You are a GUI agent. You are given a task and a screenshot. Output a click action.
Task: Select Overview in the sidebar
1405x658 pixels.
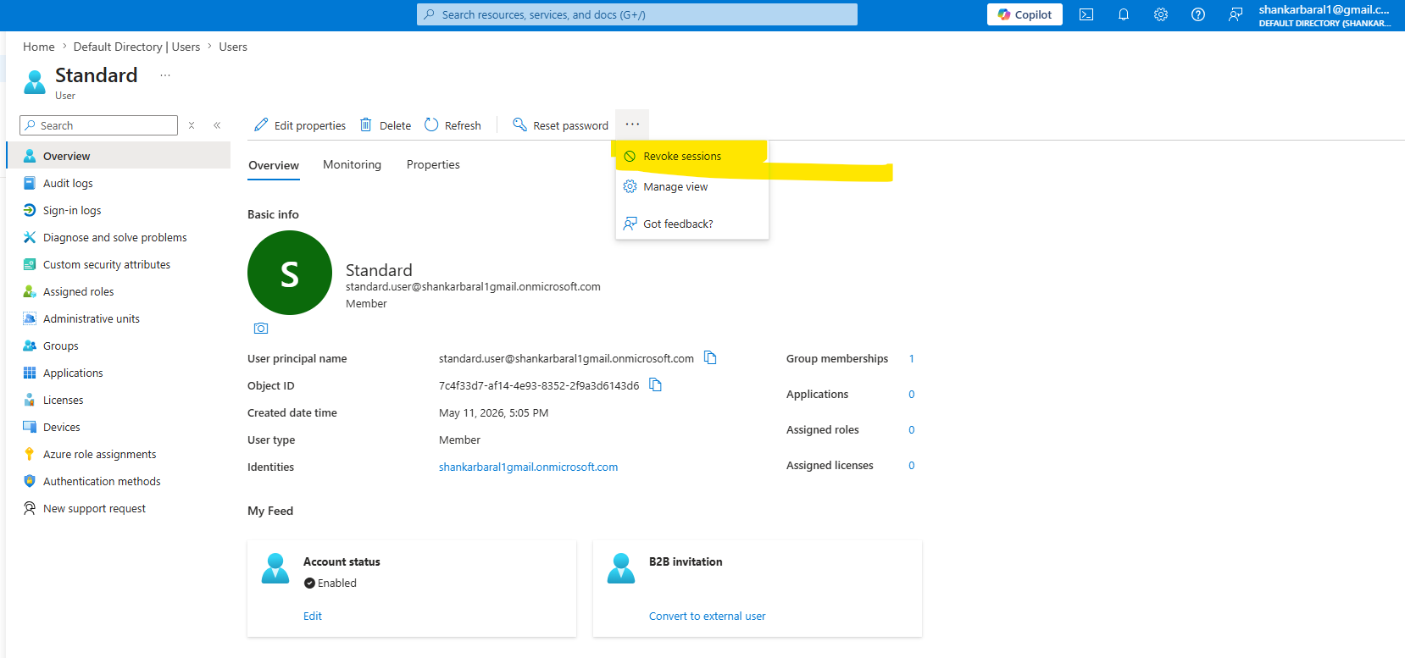[x=118, y=156]
